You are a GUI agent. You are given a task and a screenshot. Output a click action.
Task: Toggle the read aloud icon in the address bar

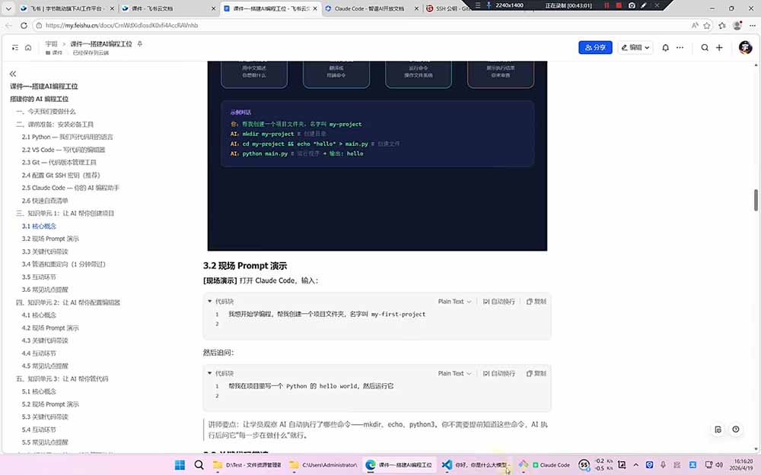click(695, 25)
